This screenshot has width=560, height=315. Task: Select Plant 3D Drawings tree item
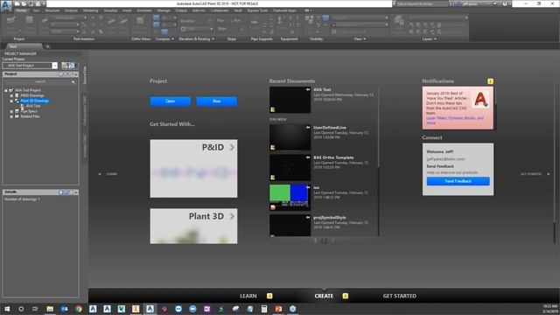click(x=34, y=101)
